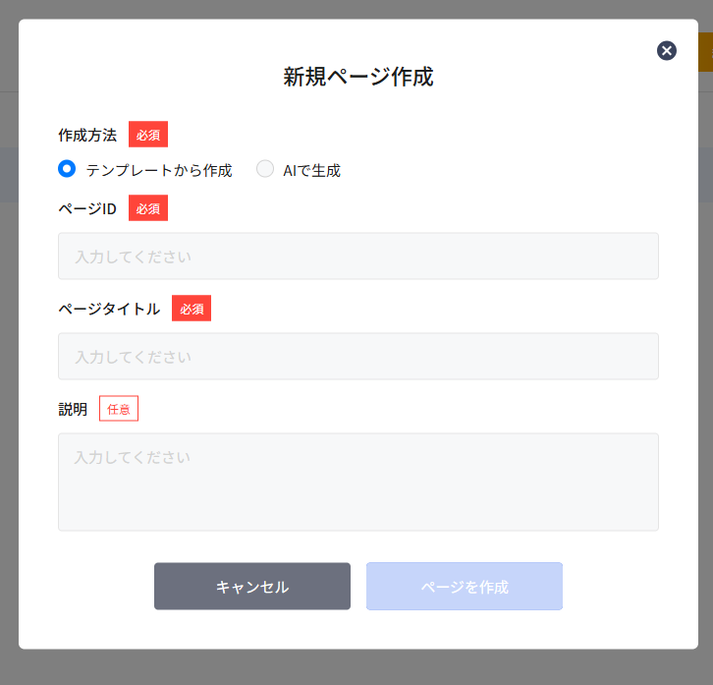Click the 作成方法 field label
The height and width of the screenshot is (685, 713).
coord(87,135)
